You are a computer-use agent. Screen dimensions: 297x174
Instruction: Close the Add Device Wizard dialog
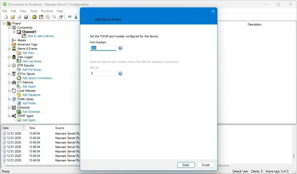(x=213, y=11)
